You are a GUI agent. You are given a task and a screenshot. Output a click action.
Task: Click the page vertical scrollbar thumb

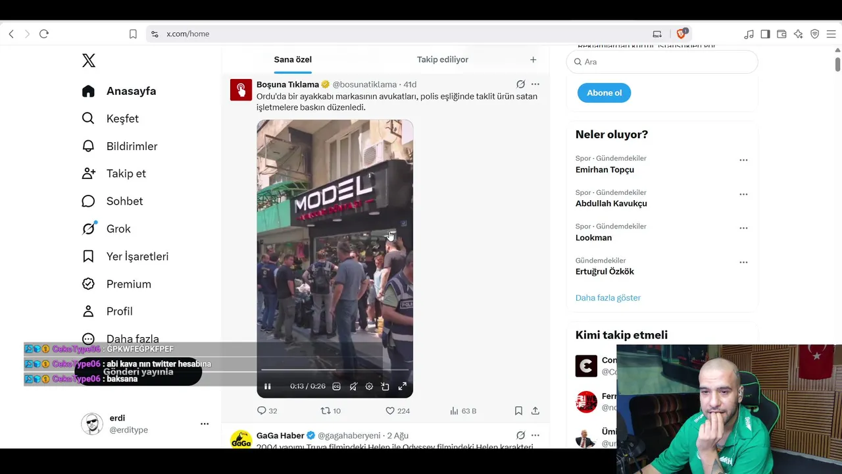[837, 64]
